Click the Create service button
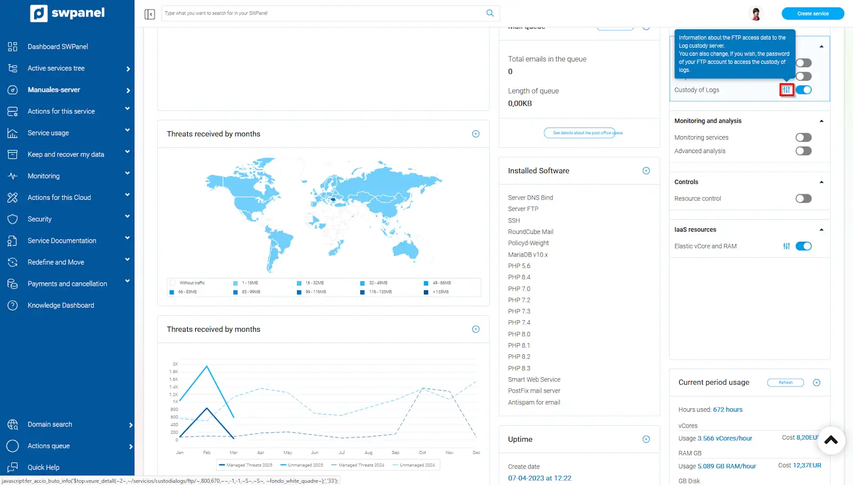Viewport: 853px width, 485px height. tap(812, 14)
